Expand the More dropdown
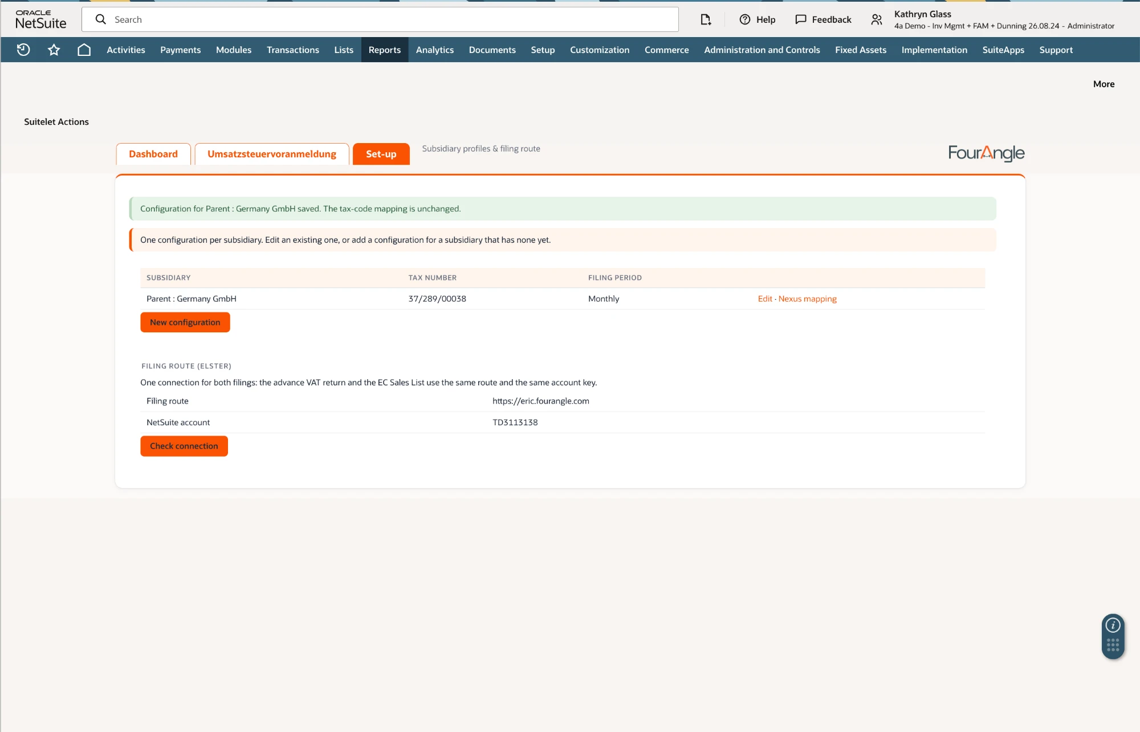 click(1104, 84)
